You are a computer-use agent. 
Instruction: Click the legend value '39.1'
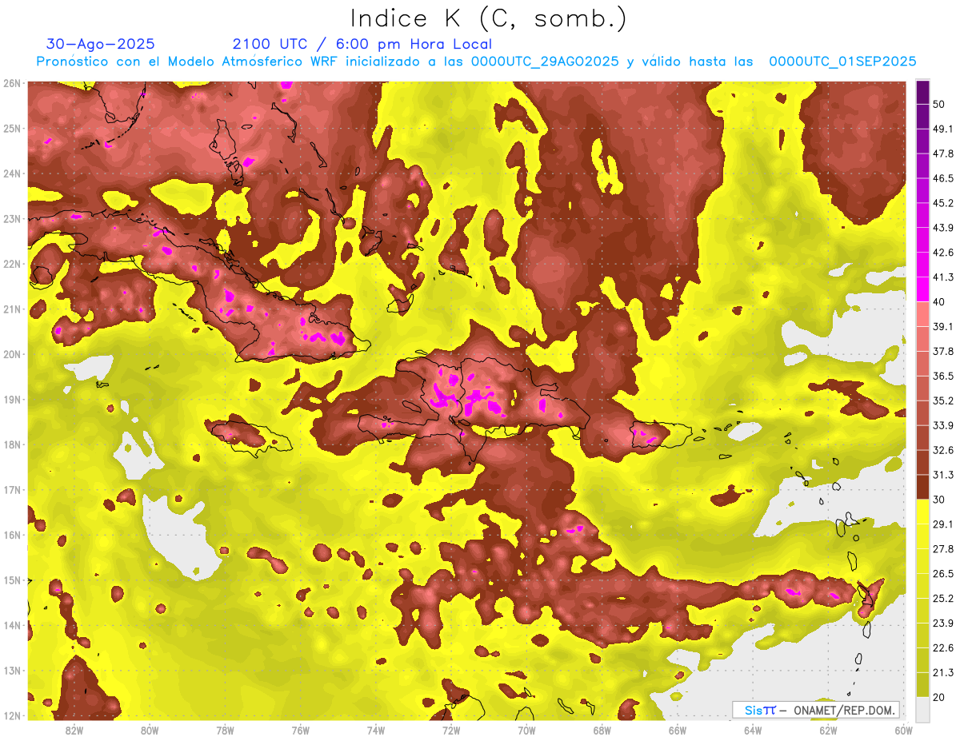pos(942,327)
